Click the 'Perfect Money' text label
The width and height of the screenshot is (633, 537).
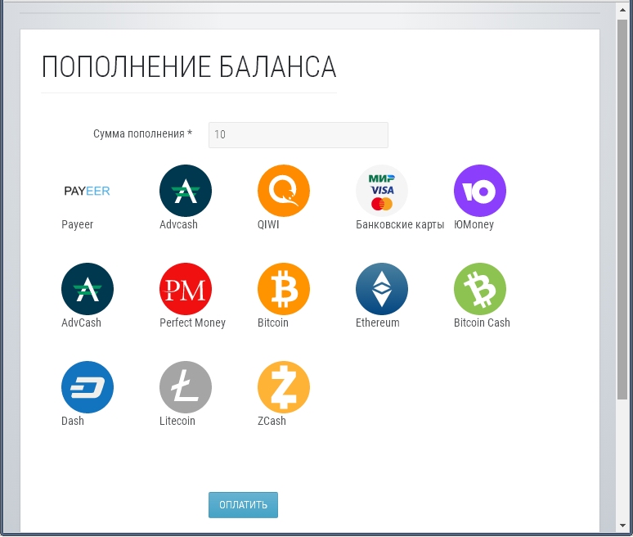[x=192, y=323]
